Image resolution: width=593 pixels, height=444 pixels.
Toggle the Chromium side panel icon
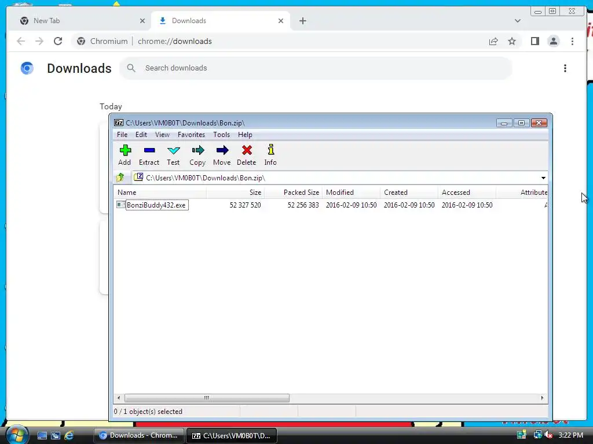click(535, 41)
